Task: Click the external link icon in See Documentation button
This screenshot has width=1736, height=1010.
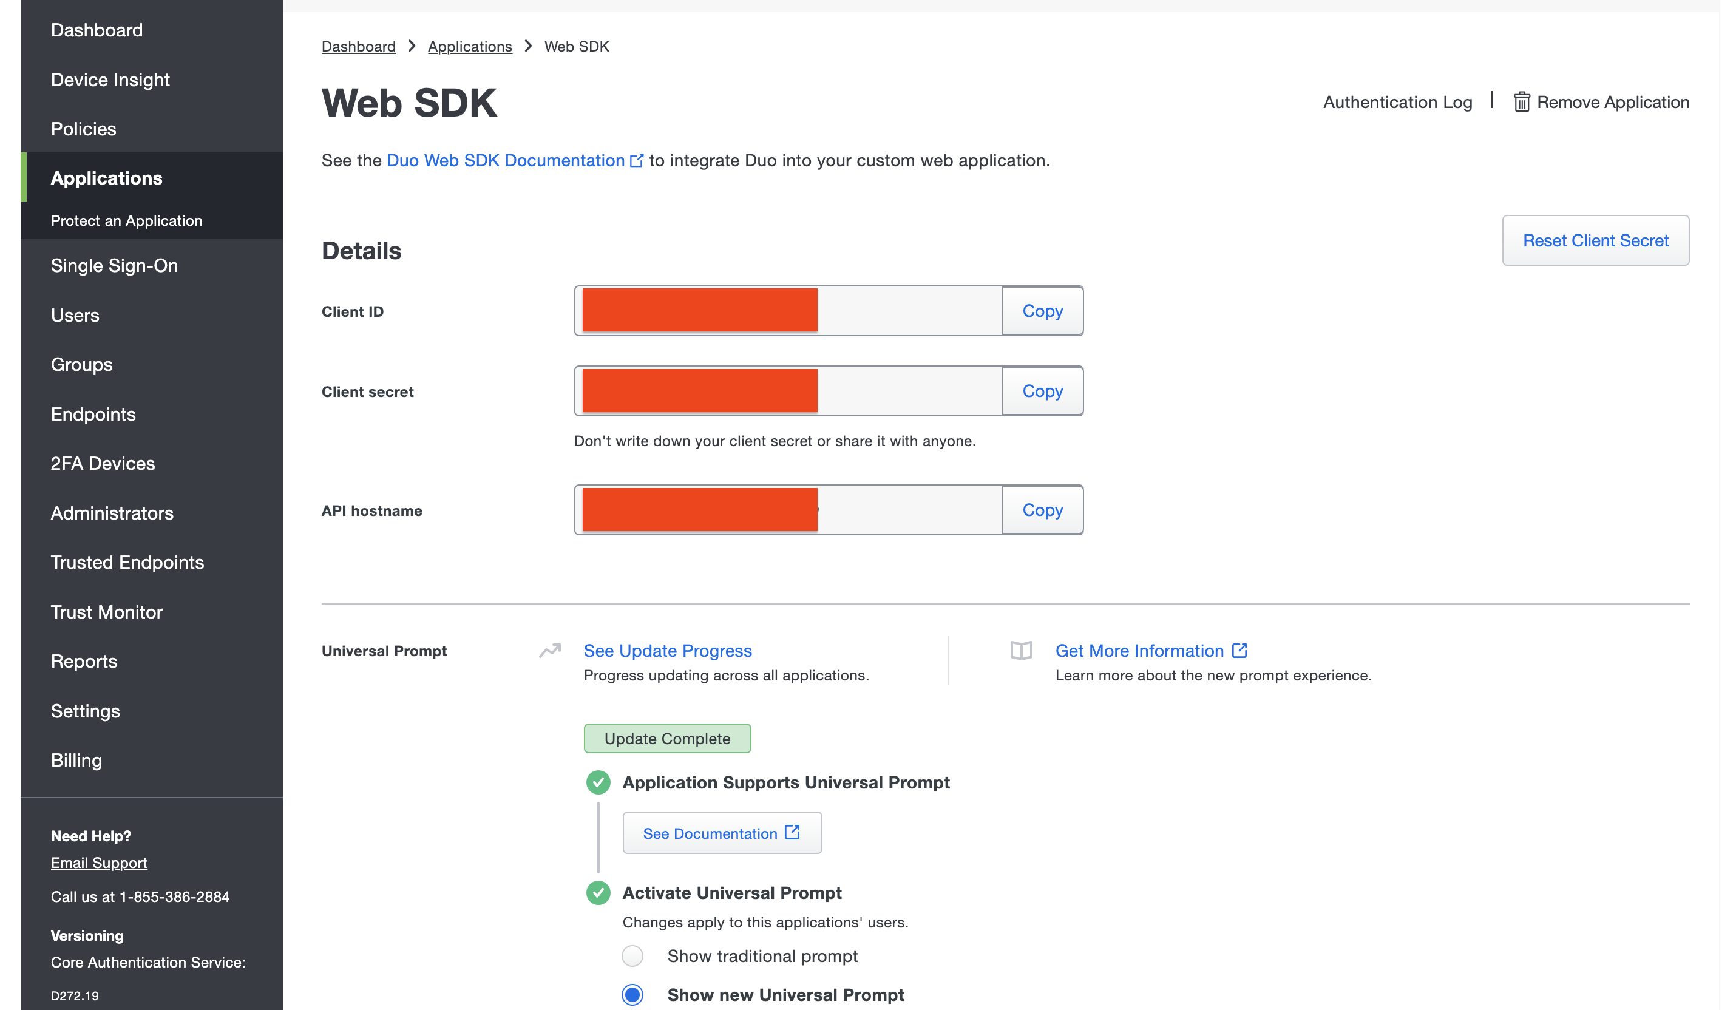Action: point(792,832)
